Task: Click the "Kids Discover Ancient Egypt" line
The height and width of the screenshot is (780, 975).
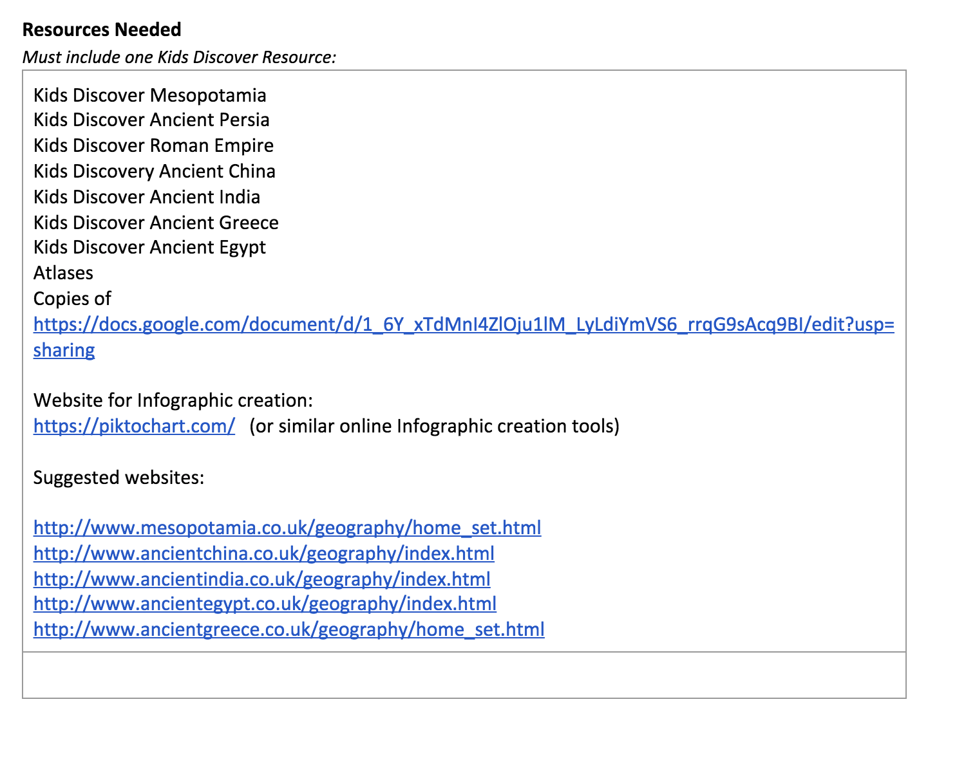Action: (x=149, y=247)
